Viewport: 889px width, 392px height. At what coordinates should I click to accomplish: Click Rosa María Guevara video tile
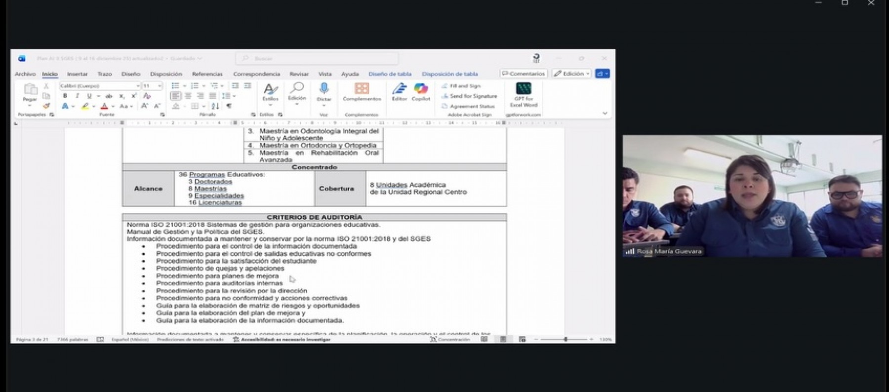[752, 196]
